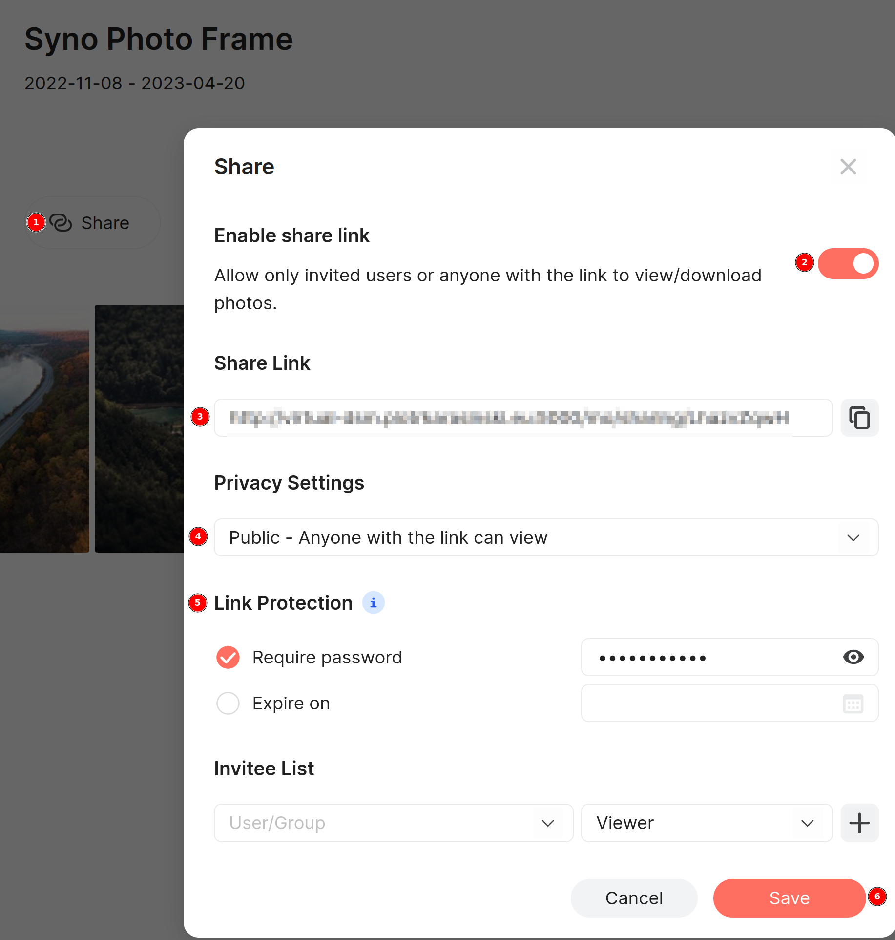This screenshot has height=940, width=895.
Task: Uncheck the Require password option
Action: [x=228, y=657]
